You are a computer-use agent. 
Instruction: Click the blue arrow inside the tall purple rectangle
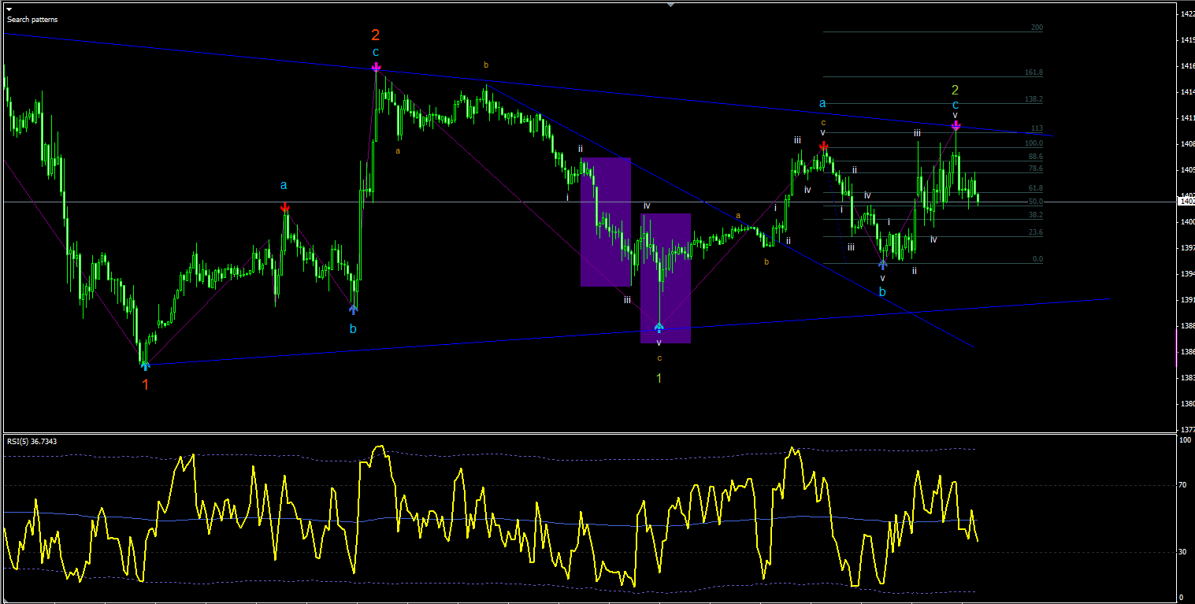659,327
